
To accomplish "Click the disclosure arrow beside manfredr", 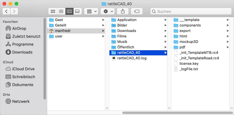I will click(x=103, y=31).
